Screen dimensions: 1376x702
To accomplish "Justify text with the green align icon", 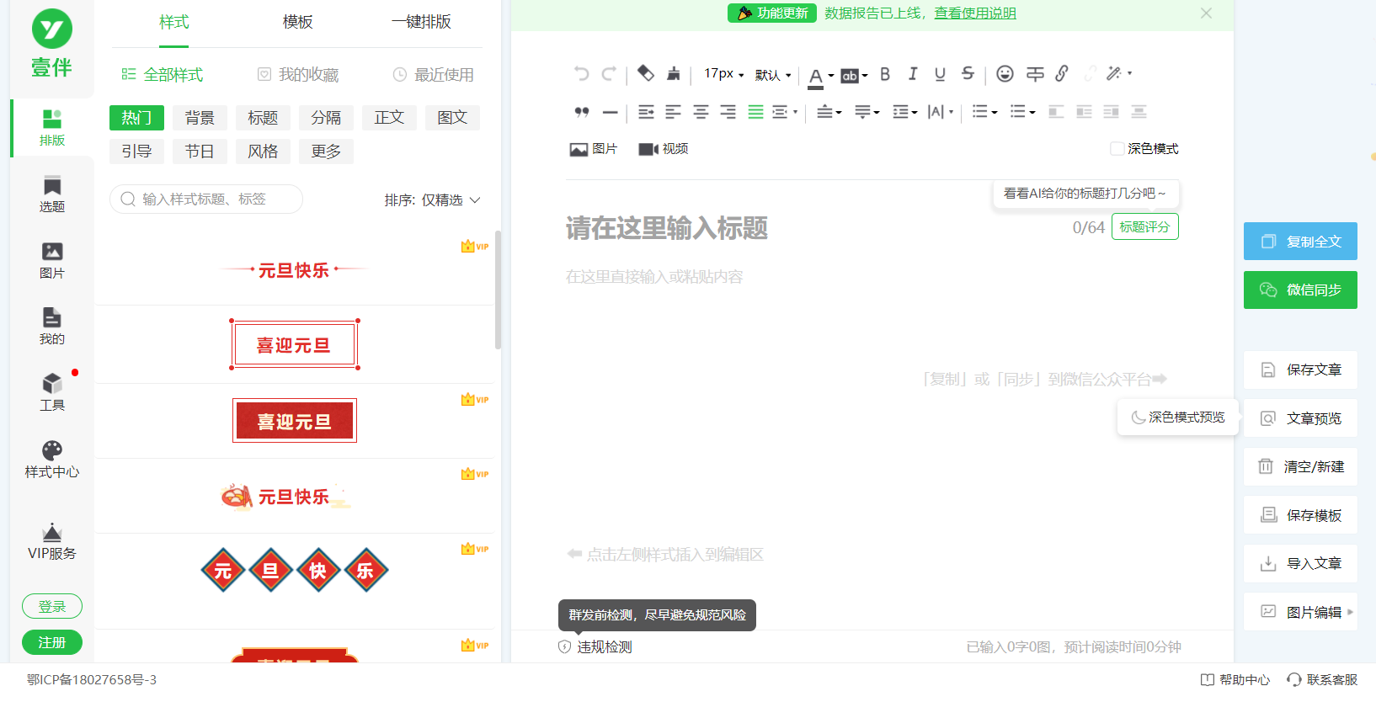I will click(756, 112).
